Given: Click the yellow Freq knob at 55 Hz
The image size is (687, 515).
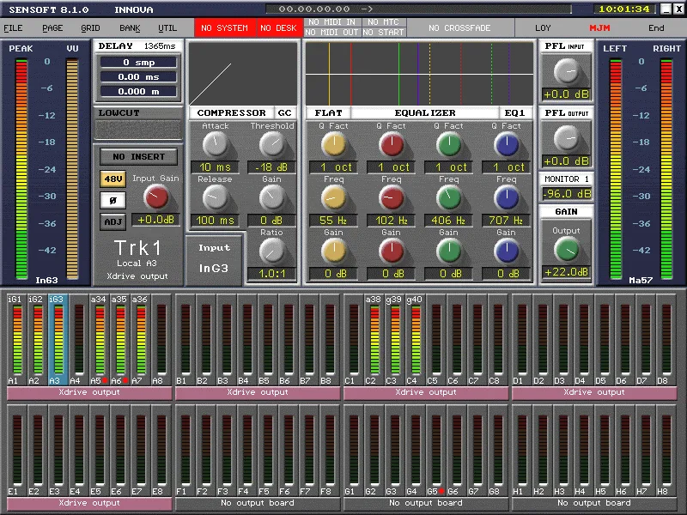Looking at the screenshot, I should pos(334,198).
